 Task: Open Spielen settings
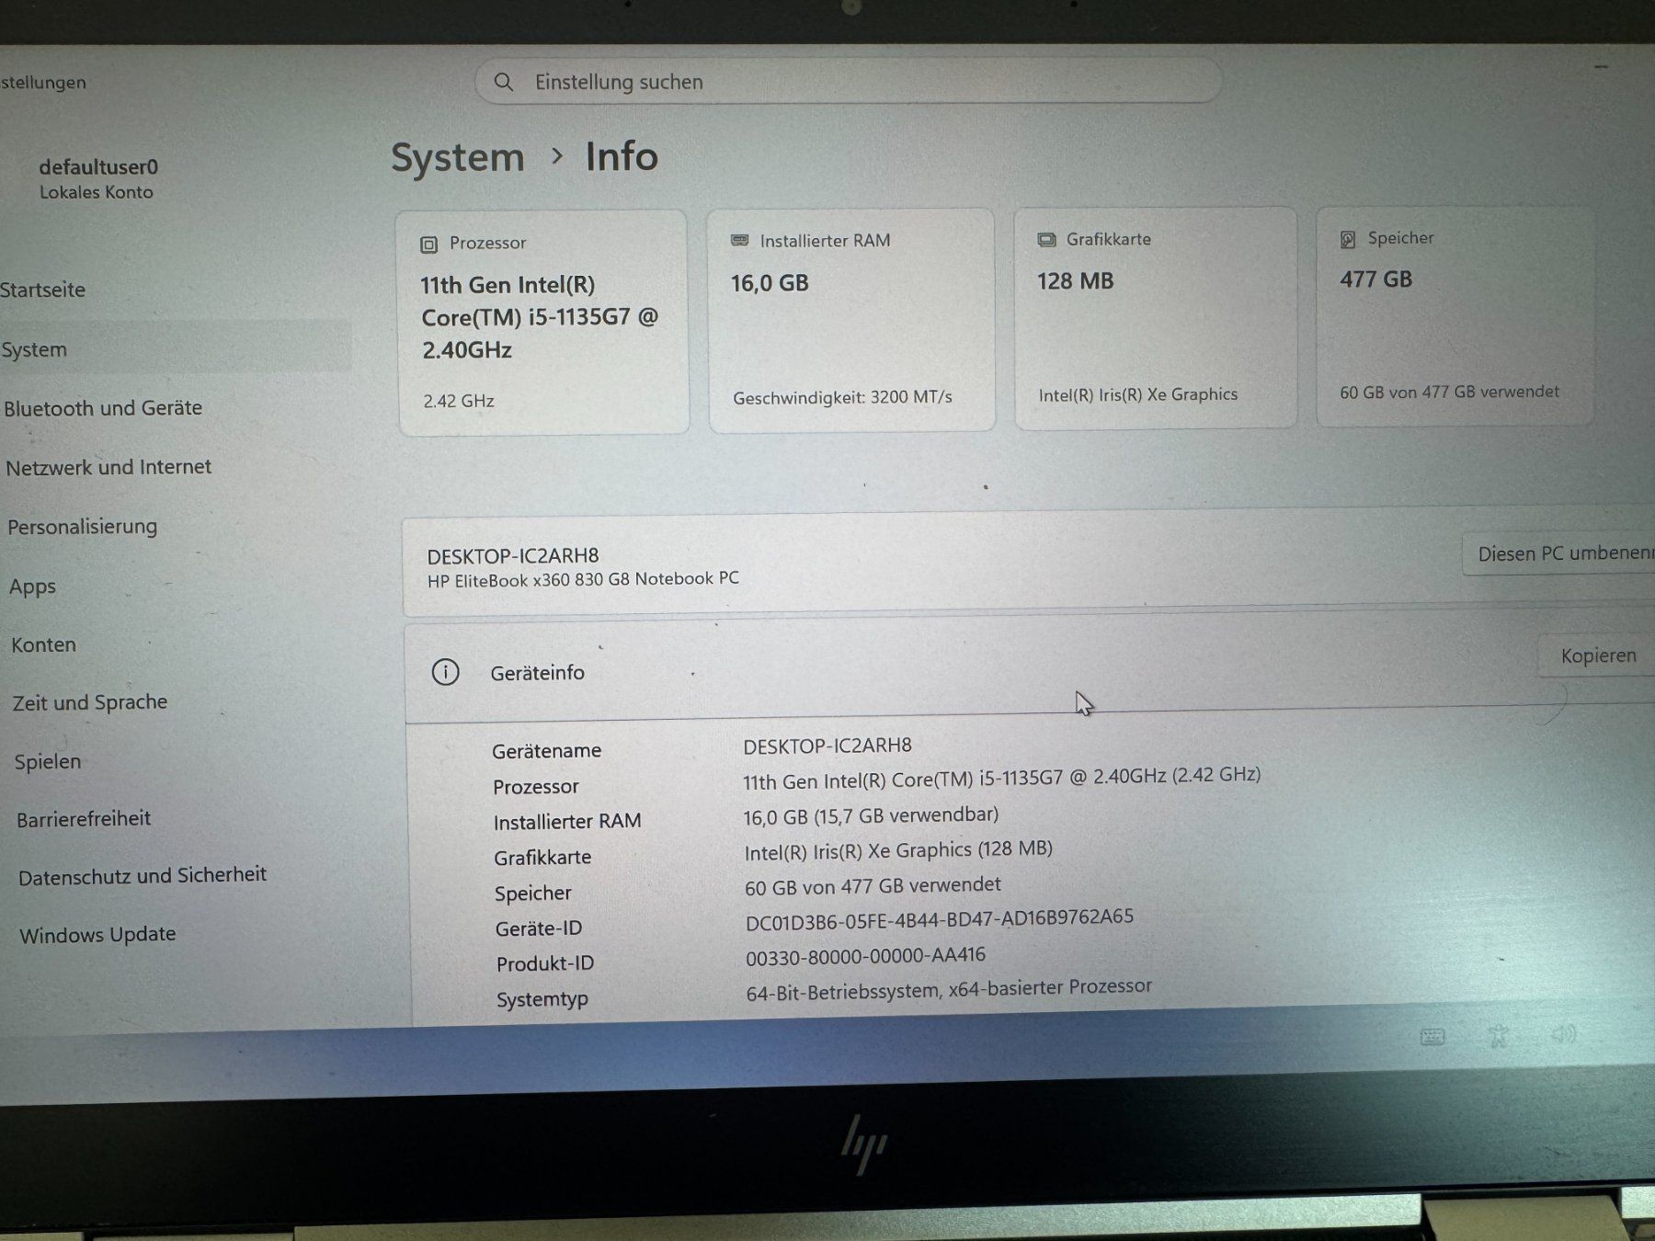click(x=48, y=761)
